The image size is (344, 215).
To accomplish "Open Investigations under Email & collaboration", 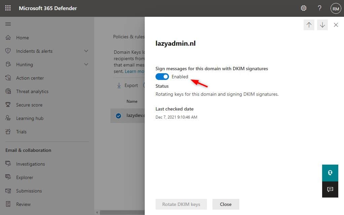I will tap(30, 164).
